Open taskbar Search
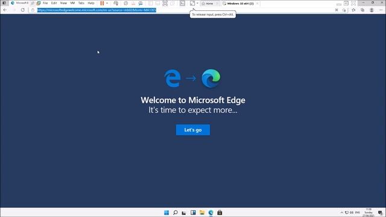 pyautogui.click(x=176, y=212)
